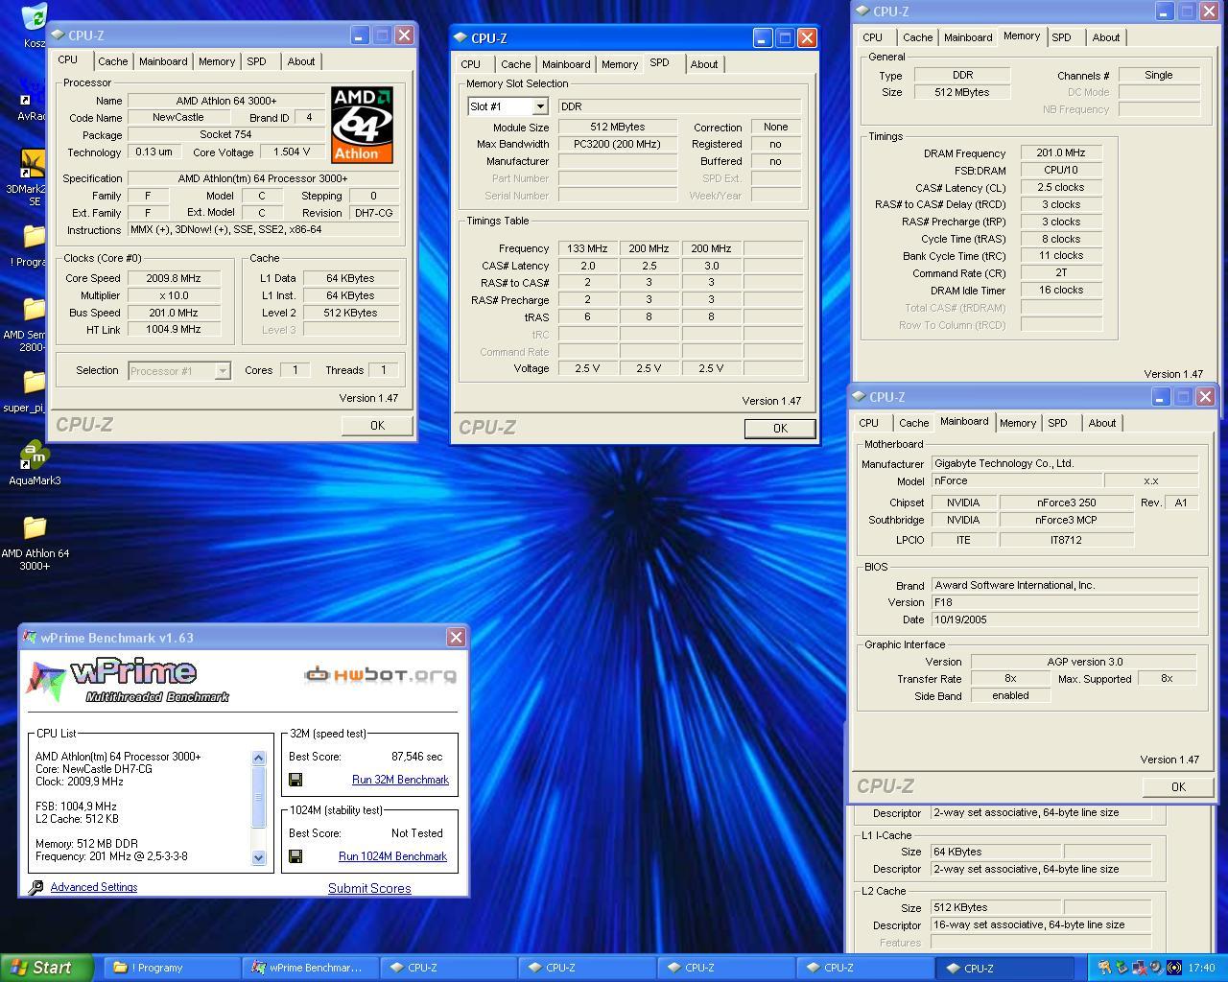Image resolution: width=1228 pixels, height=982 pixels.
Task: Click OK in the CPU-Z SPD window
Action: pyautogui.click(x=780, y=429)
